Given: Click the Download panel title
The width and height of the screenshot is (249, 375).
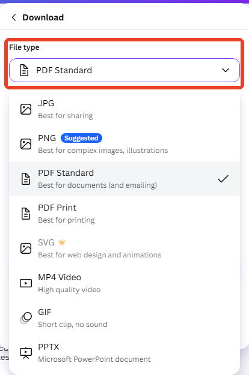Looking at the screenshot, I should tap(43, 17).
